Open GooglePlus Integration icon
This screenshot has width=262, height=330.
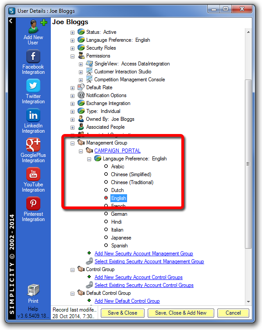33,145
